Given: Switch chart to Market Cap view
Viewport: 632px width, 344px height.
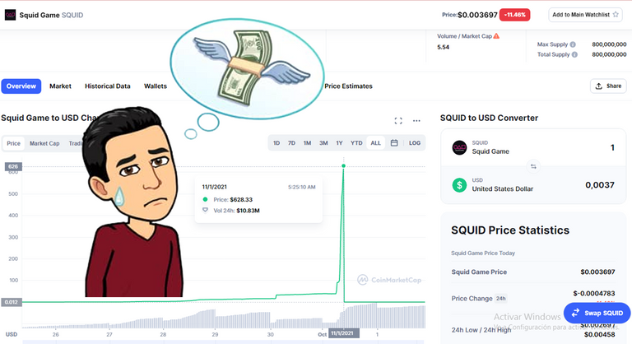Looking at the screenshot, I should 44,143.
